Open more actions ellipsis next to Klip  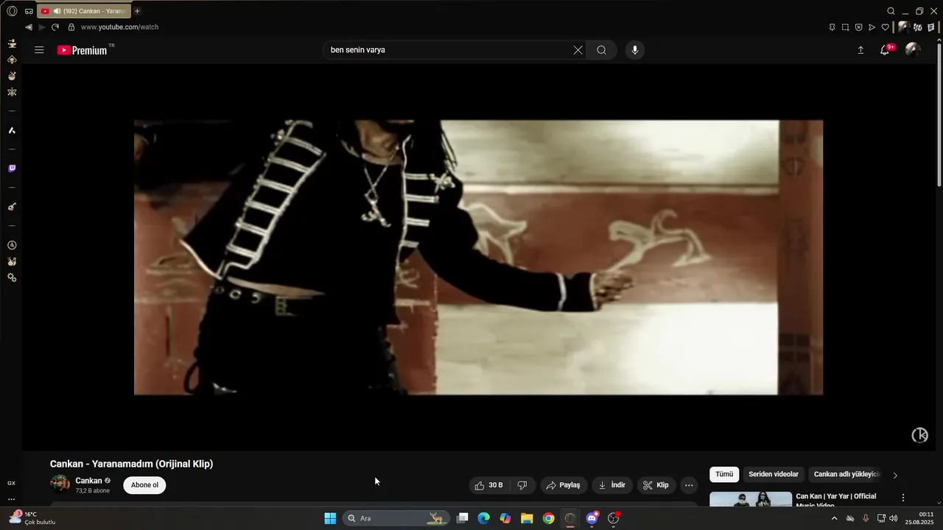pyautogui.click(x=689, y=485)
